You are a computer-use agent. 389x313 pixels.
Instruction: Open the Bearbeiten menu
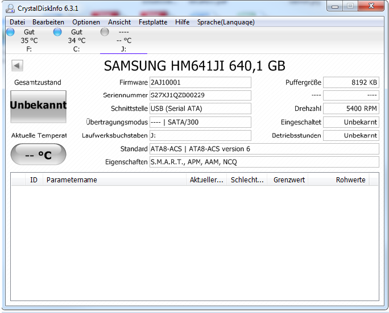48,22
